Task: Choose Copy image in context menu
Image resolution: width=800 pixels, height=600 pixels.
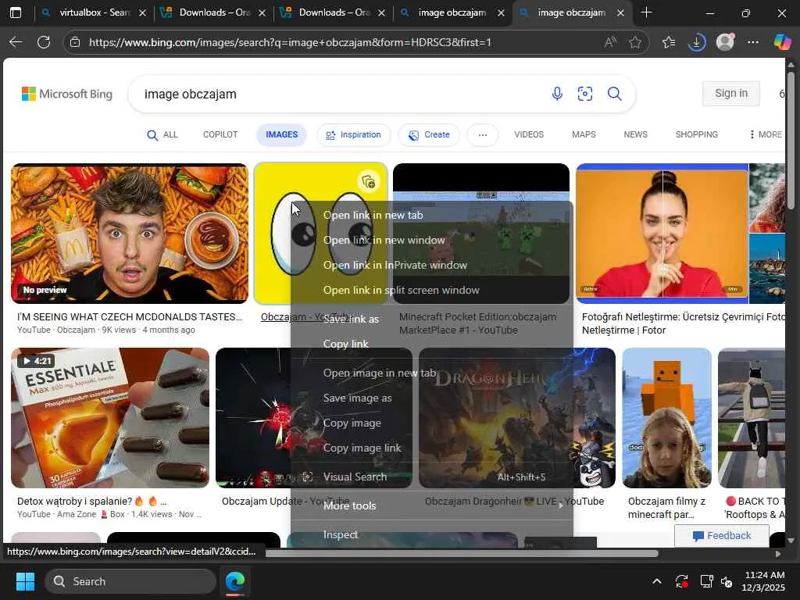Action: tap(431, 423)
